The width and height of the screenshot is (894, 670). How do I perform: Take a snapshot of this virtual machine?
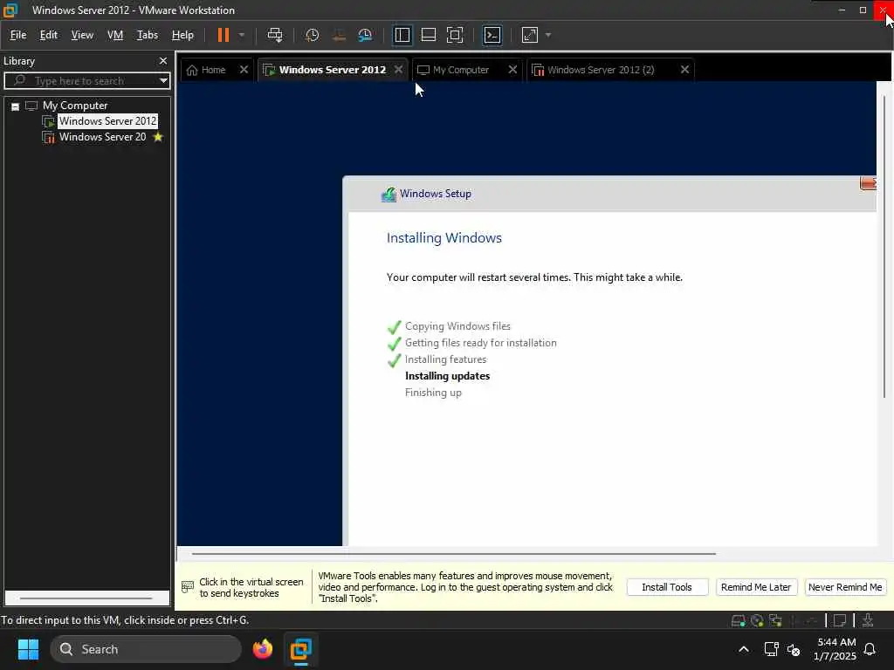[312, 35]
